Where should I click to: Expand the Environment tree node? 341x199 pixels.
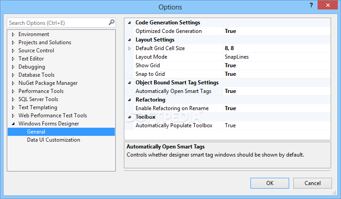coord(13,34)
